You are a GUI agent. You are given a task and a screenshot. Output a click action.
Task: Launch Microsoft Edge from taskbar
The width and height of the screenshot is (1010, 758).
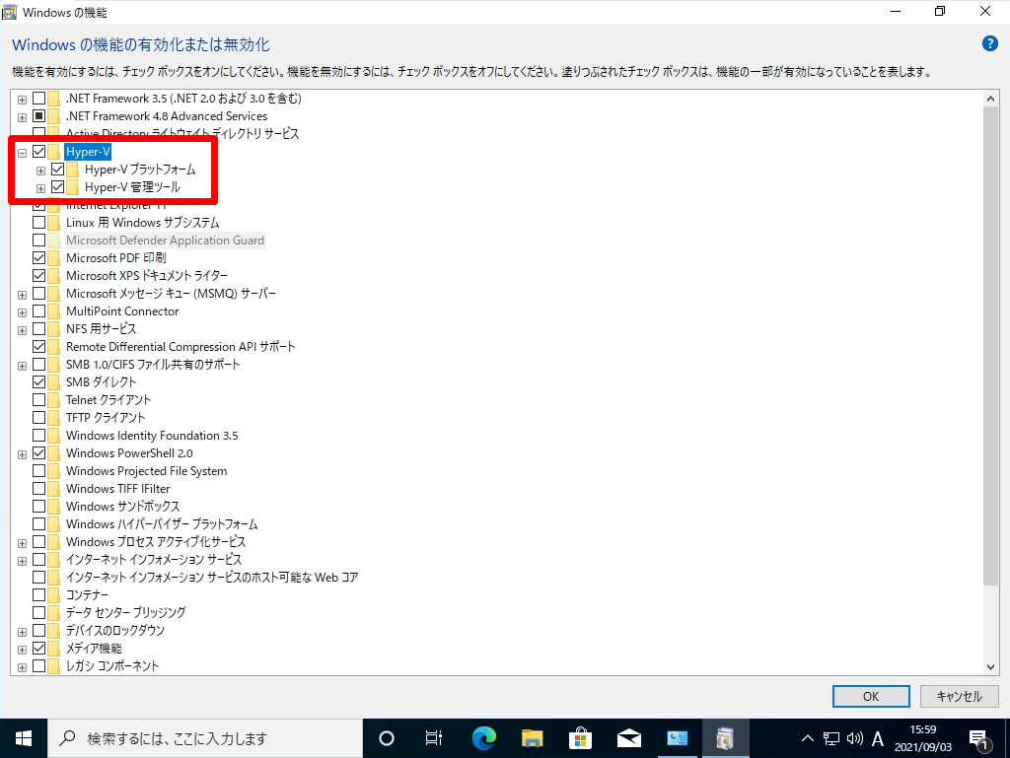click(x=483, y=738)
